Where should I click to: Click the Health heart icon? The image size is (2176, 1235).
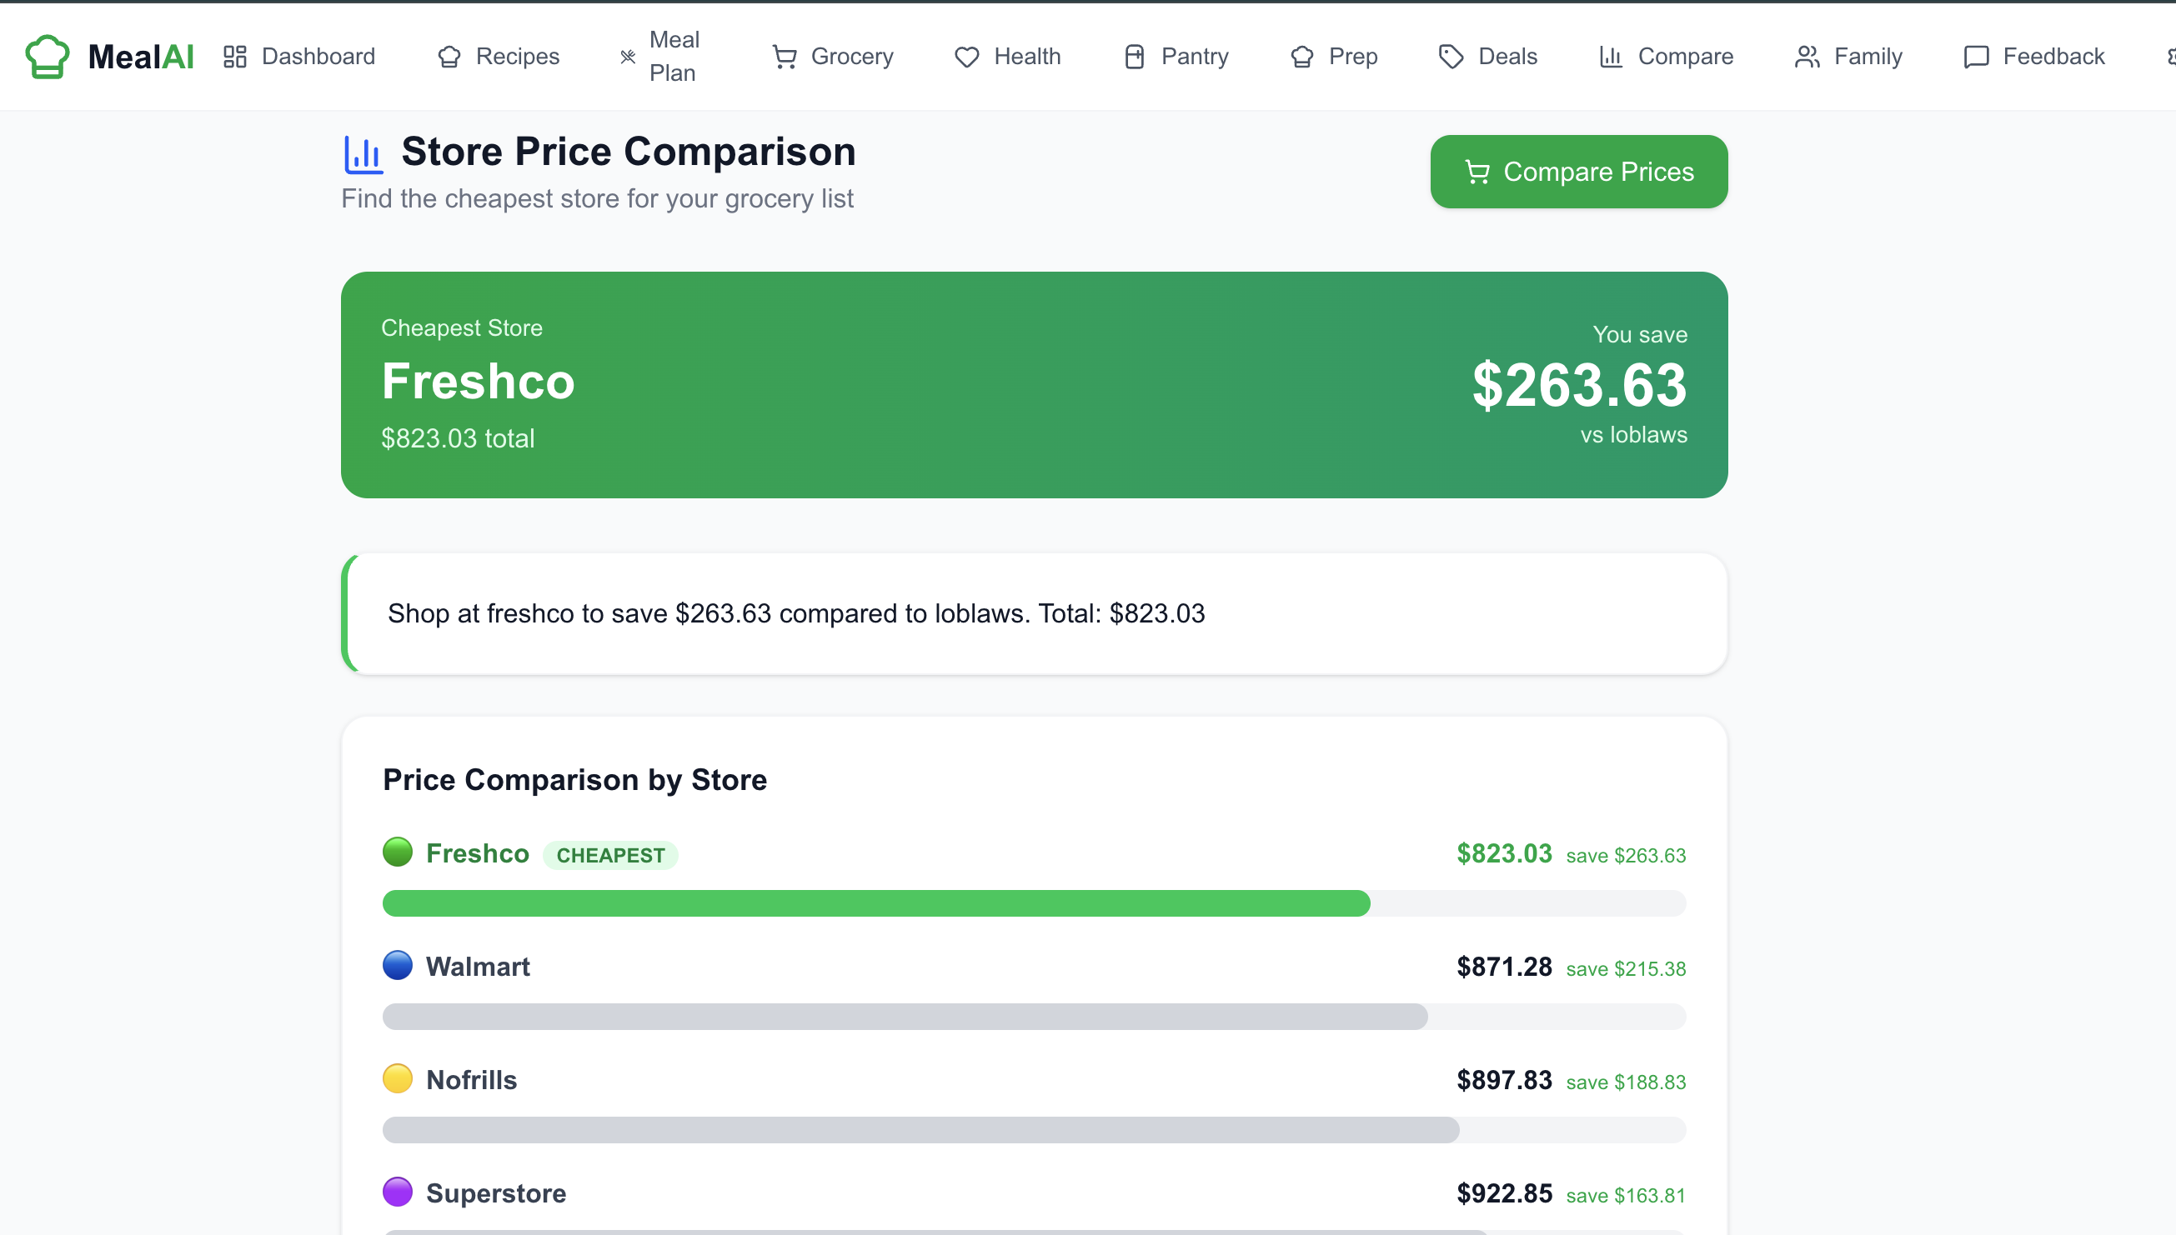967,57
